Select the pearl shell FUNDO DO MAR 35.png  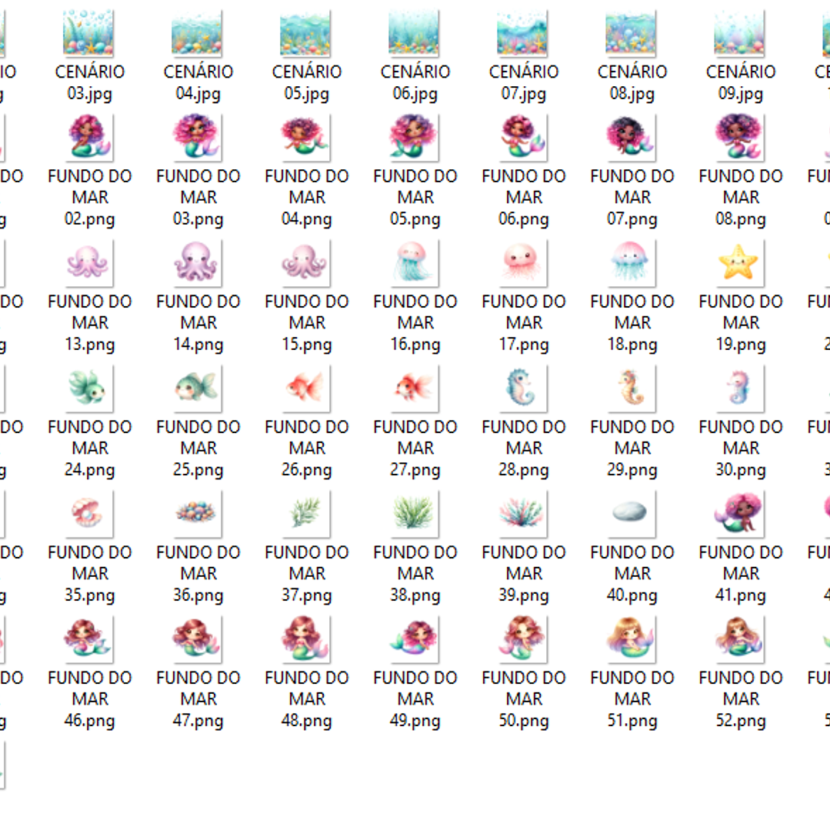89,513
